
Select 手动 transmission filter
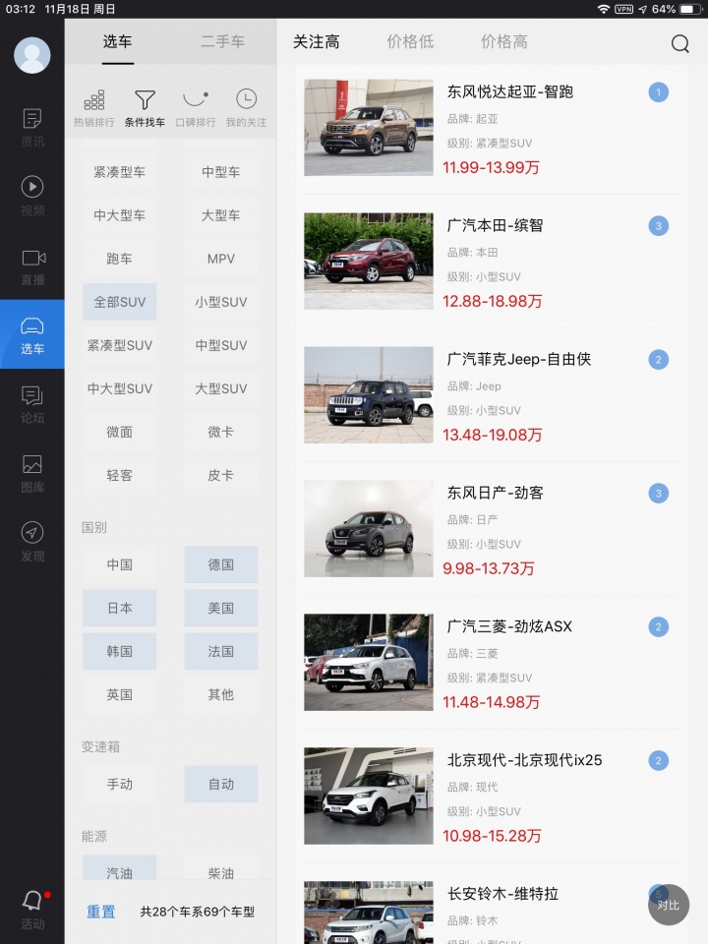pos(120,785)
